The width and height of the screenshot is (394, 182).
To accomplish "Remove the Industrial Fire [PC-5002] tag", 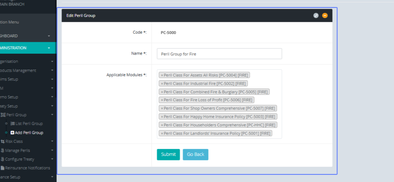I will pyautogui.click(x=162, y=83).
